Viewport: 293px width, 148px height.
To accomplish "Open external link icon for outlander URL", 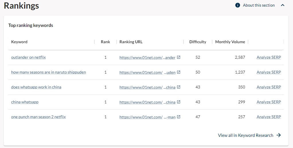I will click(179, 57).
